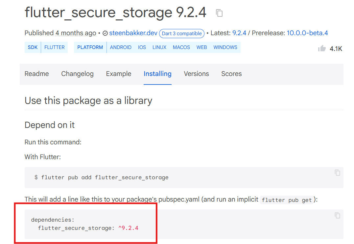The image size is (354, 244).
Task: Open steenbakker.dev publisher link
Action: [133, 33]
